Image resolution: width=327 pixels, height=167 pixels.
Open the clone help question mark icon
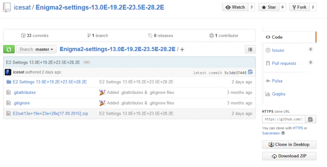[283, 133]
